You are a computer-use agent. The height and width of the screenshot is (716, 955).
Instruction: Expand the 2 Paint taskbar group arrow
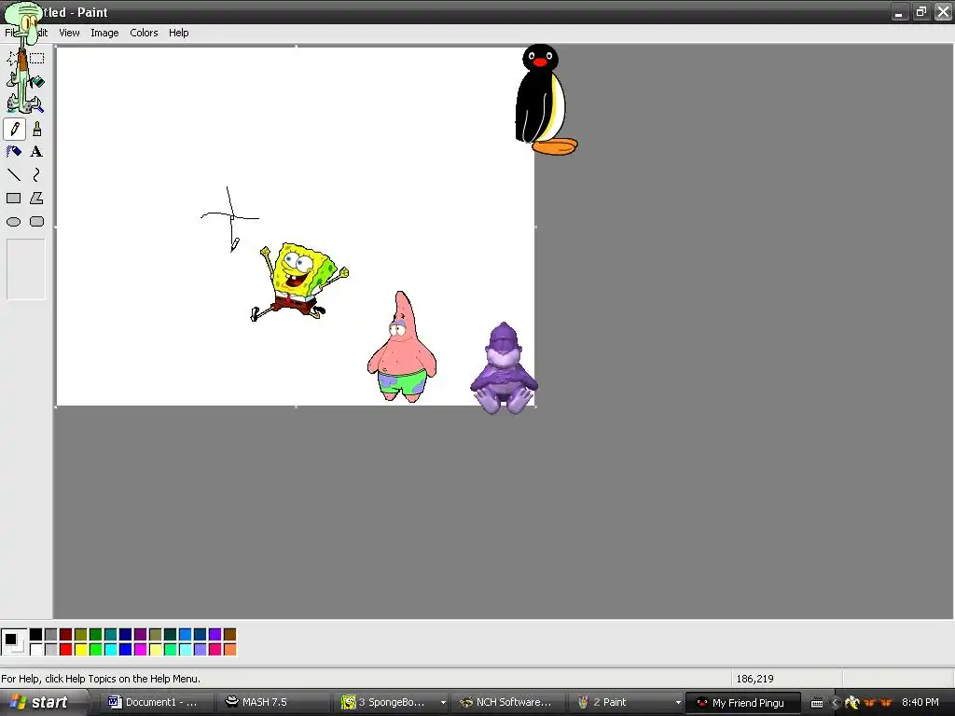[x=678, y=703]
